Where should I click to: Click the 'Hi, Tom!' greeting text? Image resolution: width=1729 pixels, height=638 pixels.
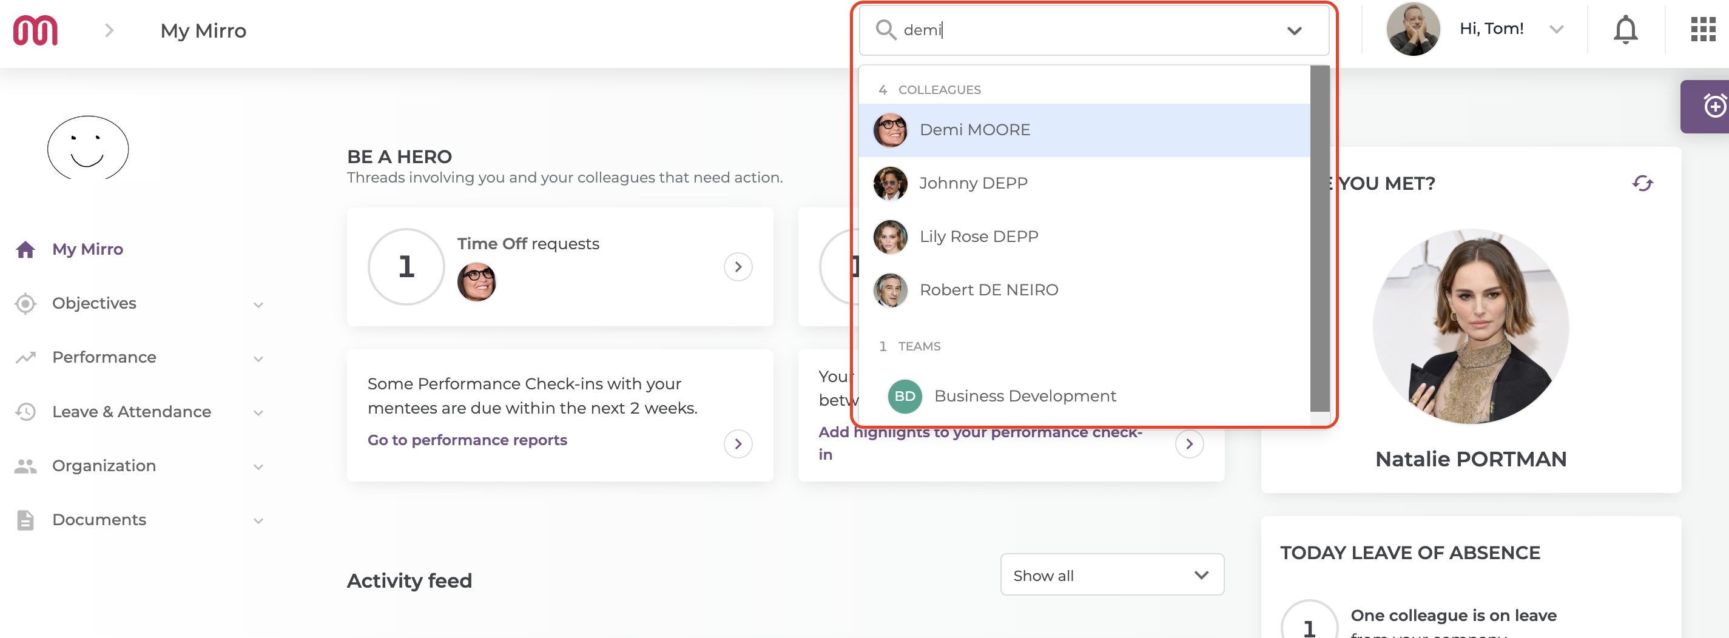click(1491, 29)
